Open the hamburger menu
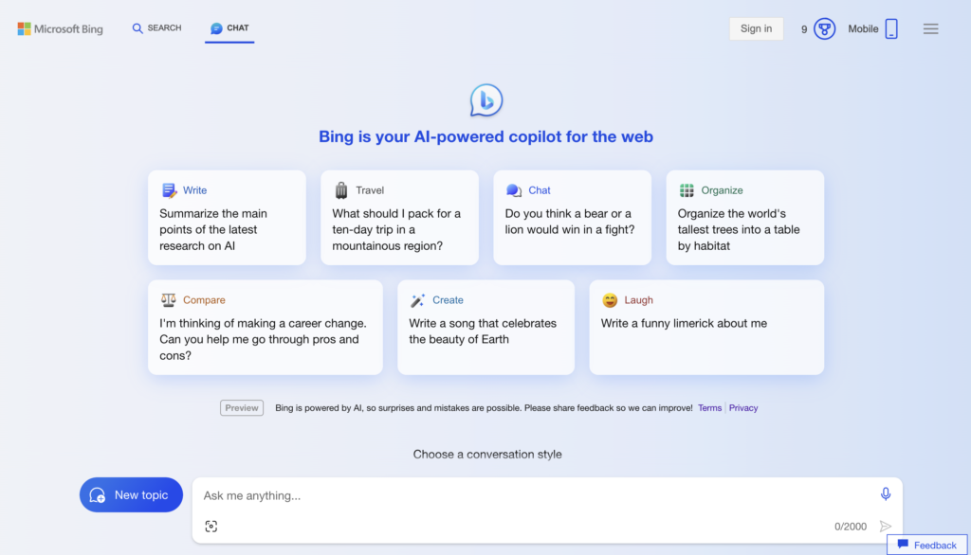971x555 pixels. (x=930, y=28)
